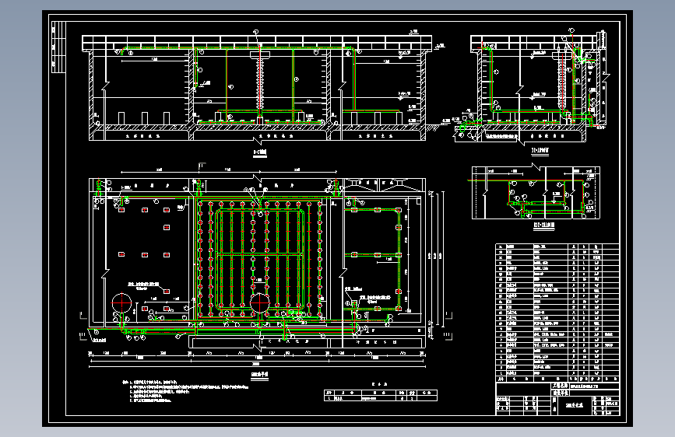Click the small pipe detail view at middle right
675x437 pixels.
pos(535,193)
